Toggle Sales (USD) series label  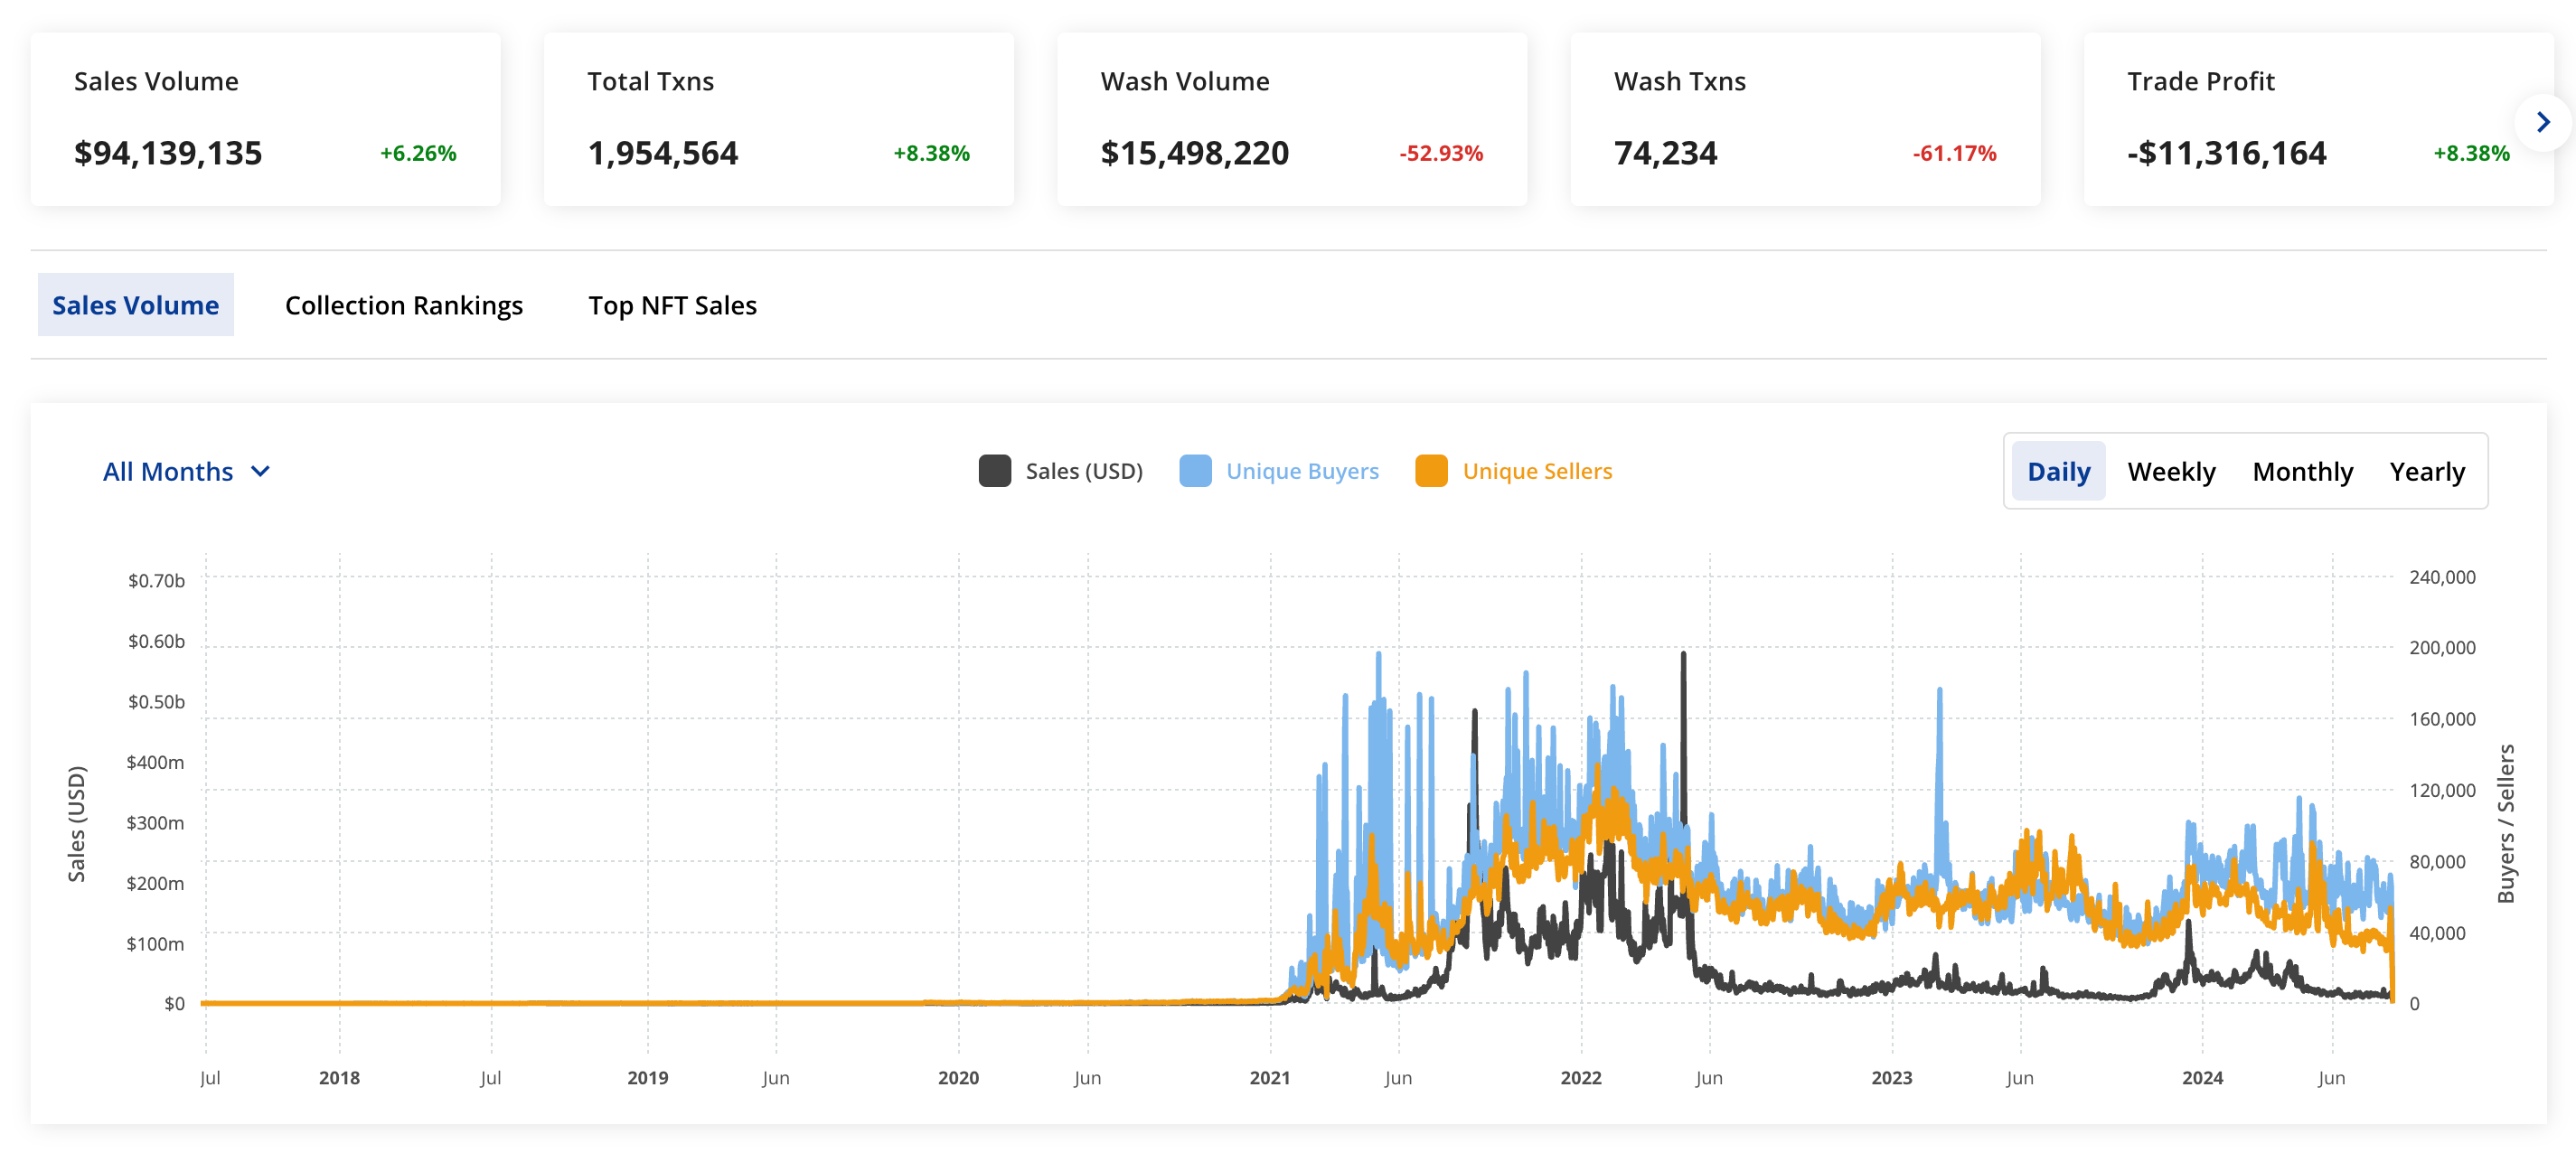[x=1083, y=471]
